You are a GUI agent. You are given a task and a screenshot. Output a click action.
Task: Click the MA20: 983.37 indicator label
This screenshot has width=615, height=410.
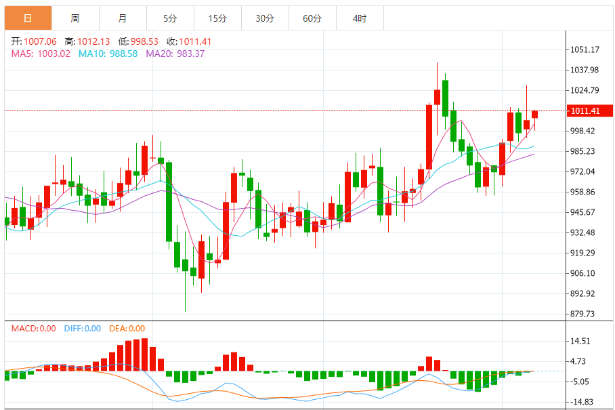tap(175, 54)
